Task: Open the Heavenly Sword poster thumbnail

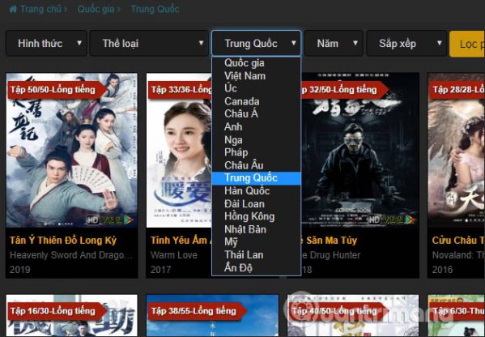Action: coord(72,151)
